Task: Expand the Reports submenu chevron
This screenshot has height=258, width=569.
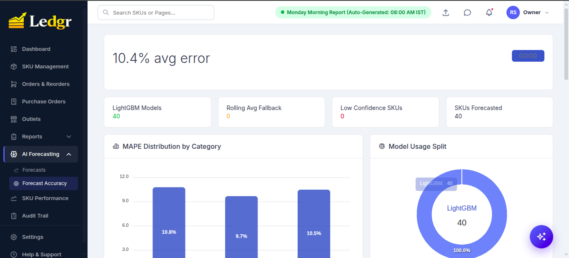Action: 69,137
